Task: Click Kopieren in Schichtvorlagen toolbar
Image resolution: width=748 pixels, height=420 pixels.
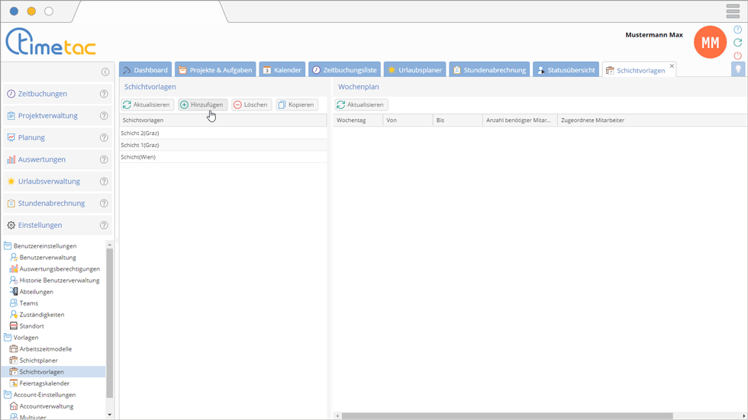Action: (x=296, y=104)
